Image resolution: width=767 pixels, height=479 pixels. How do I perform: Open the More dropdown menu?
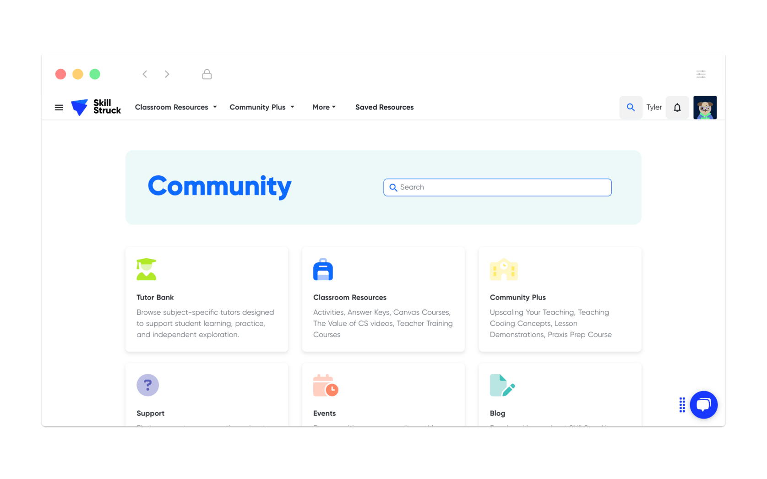tap(324, 107)
